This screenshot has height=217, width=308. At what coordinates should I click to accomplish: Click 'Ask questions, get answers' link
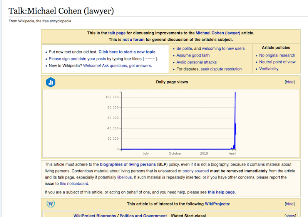(x=127, y=65)
